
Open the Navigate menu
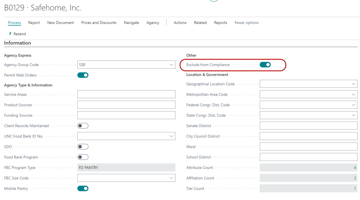coord(131,23)
